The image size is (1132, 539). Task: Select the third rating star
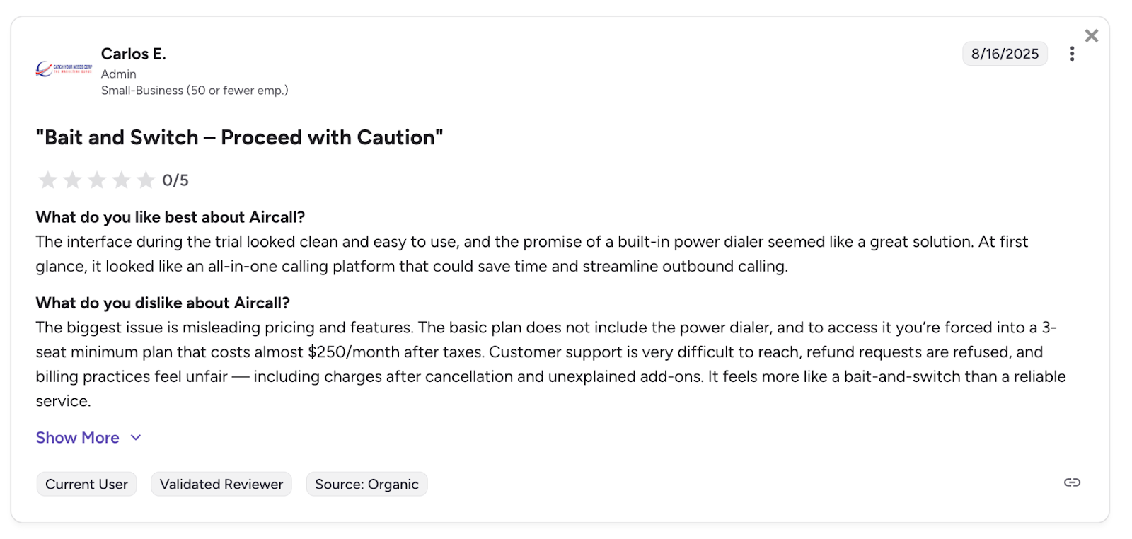97,180
